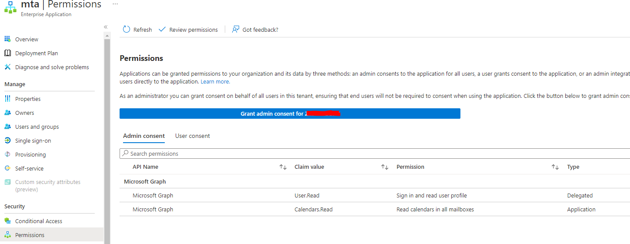The image size is (630, 244).
Task: Sort by API Name arrows
Action: coord(283,167)
